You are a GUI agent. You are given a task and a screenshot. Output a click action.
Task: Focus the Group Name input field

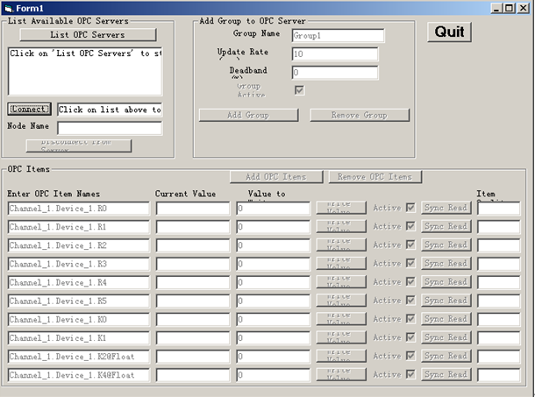pyautogui.click(x=338, y=36)
